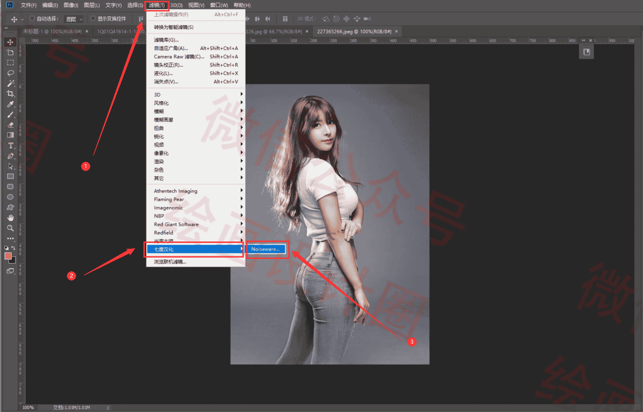Expand the 模糊 submenu
643x412 pixels.
[196, 111]
